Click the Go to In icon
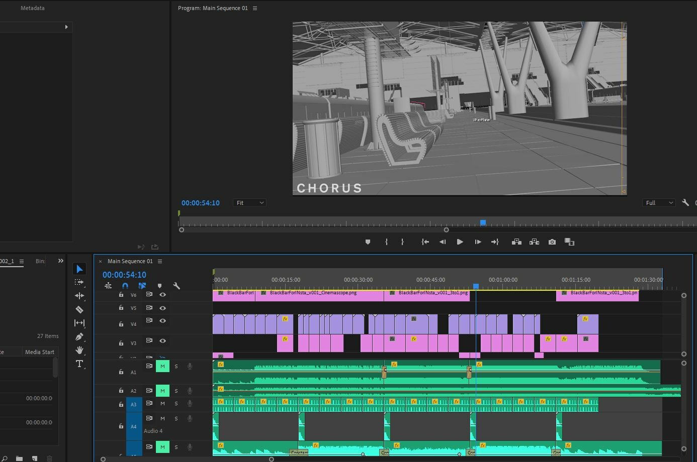Viewport: 697px width, 462px height. coord(425,242)
